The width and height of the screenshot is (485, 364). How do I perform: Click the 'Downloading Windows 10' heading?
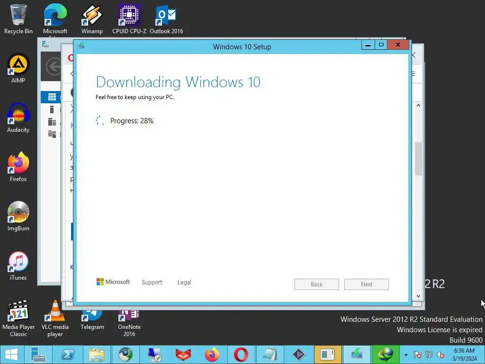tap(178, 82)
